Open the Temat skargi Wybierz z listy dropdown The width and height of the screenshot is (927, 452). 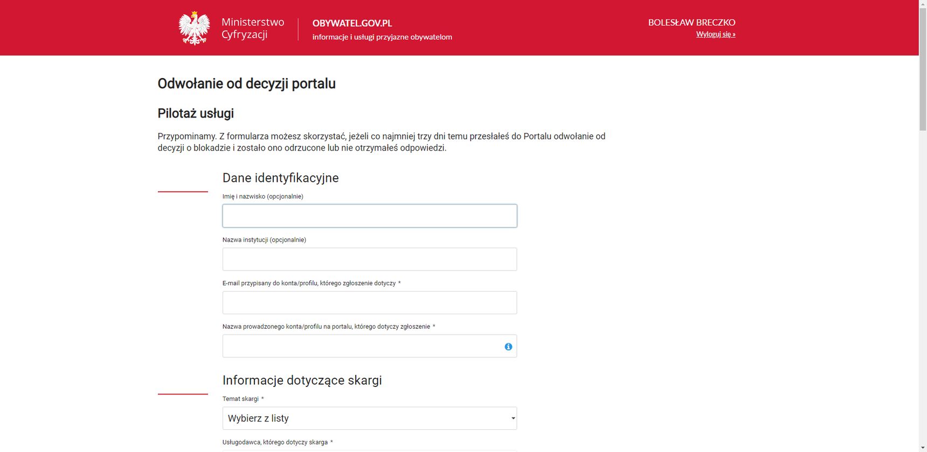point(370,419)
